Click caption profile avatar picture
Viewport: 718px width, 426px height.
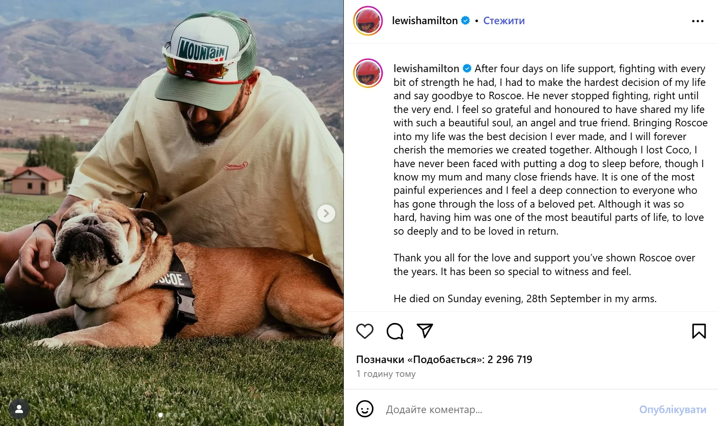(368, 73)
